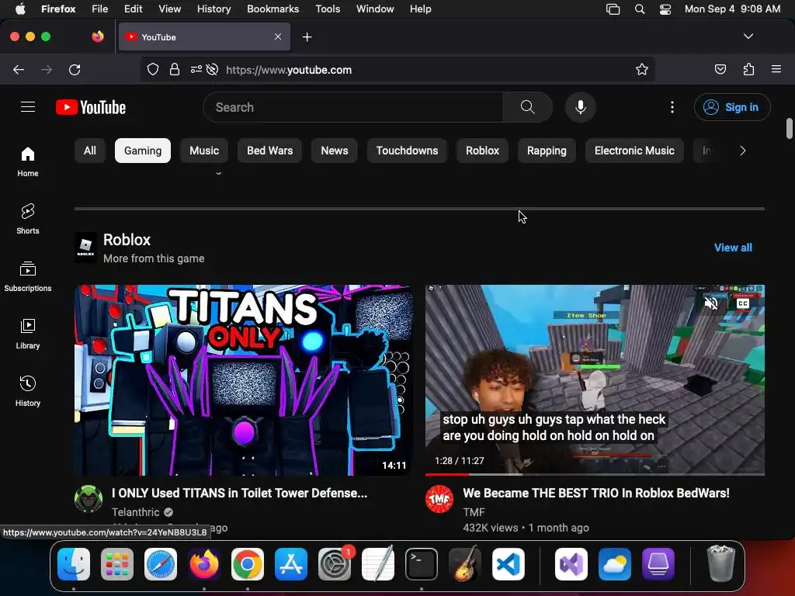Open Subscriptions from the sidebar

28,276
